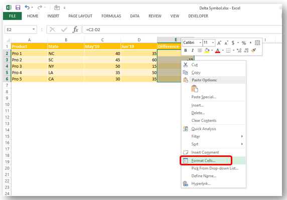Image resolution: width=287 pixels, height=200 pixels.
Task: Apply red font color
Action: tap(217, 51)
